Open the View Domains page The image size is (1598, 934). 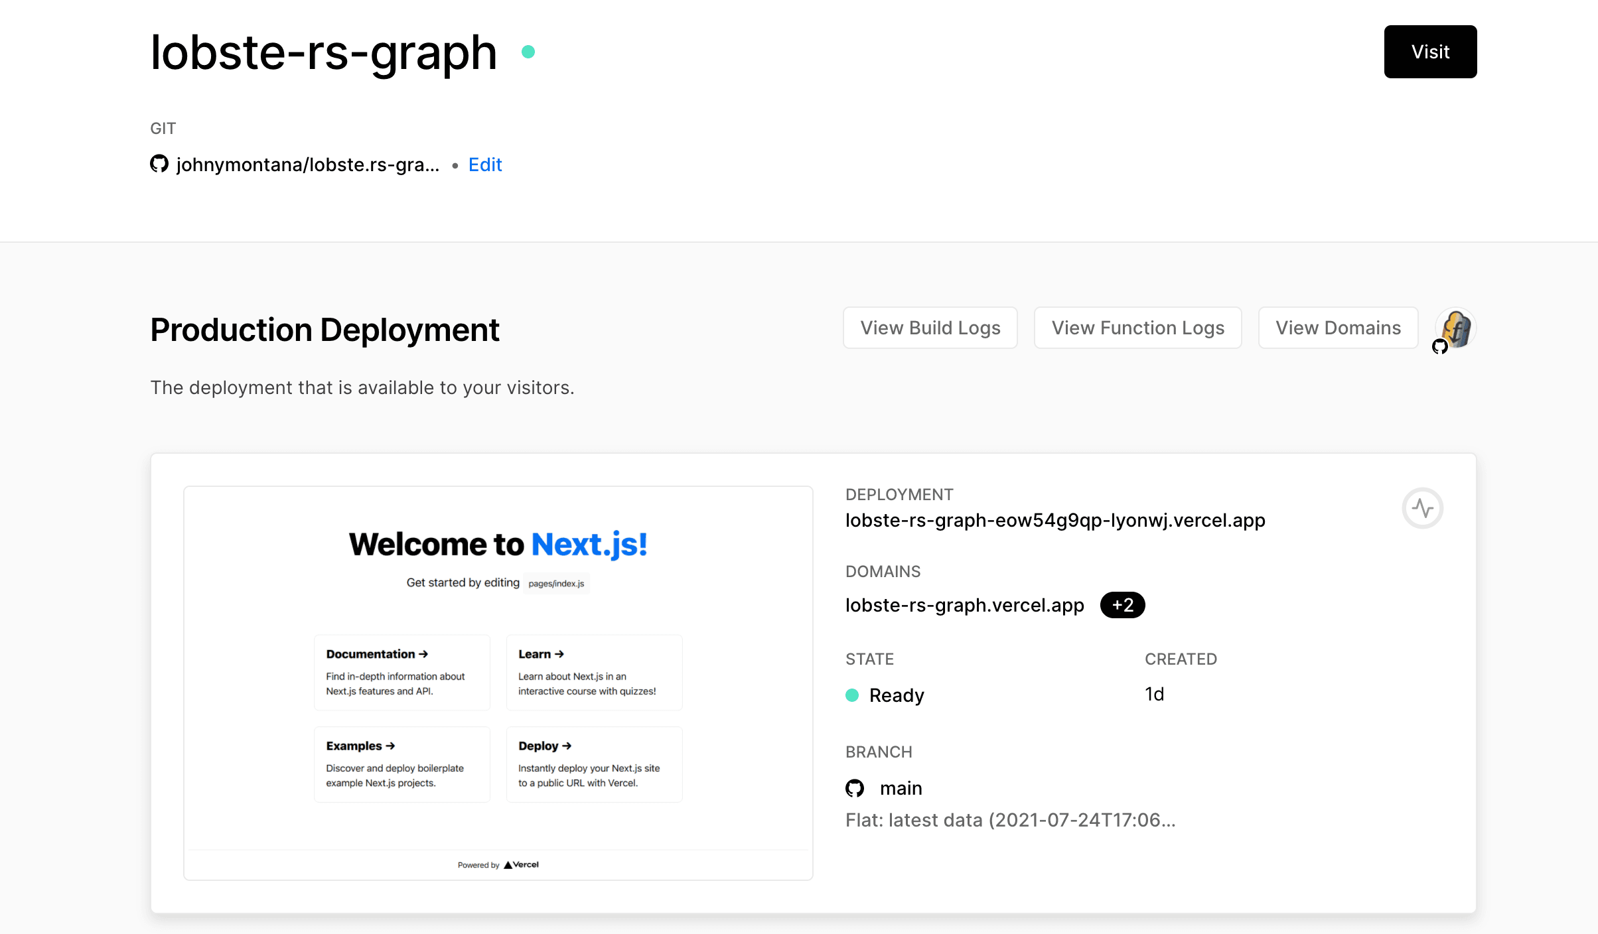[x=1338, y=328]
